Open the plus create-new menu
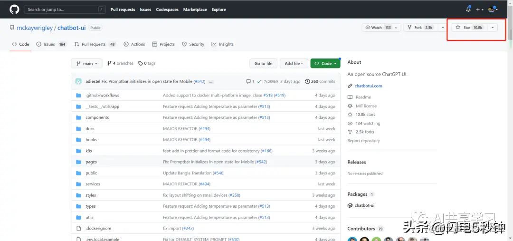This screenshot has width=513, height=241. tap(480, 10)
